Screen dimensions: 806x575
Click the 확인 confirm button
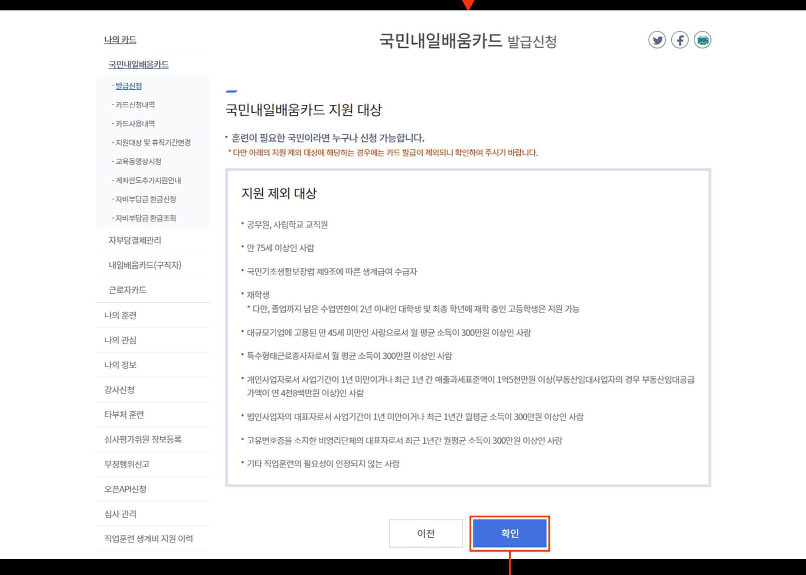(509, 533)
